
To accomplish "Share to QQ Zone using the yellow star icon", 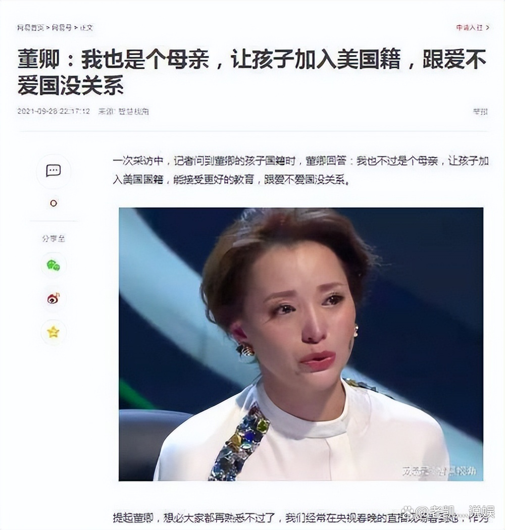I will click(x=54, y=332).
